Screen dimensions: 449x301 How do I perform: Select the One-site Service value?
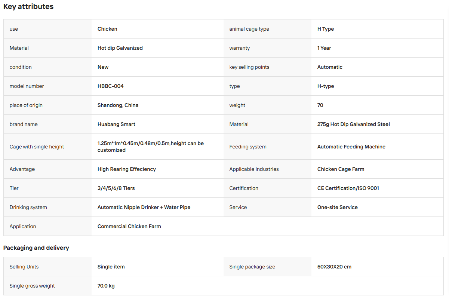point(338,207)
